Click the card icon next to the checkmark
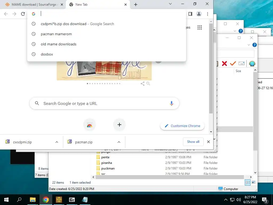 (x=242, y=64)
